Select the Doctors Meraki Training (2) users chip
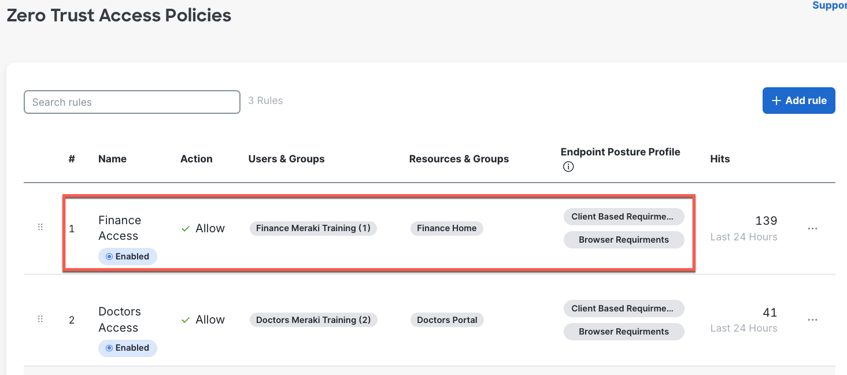847x375 pixels. (x=313, y=320)
